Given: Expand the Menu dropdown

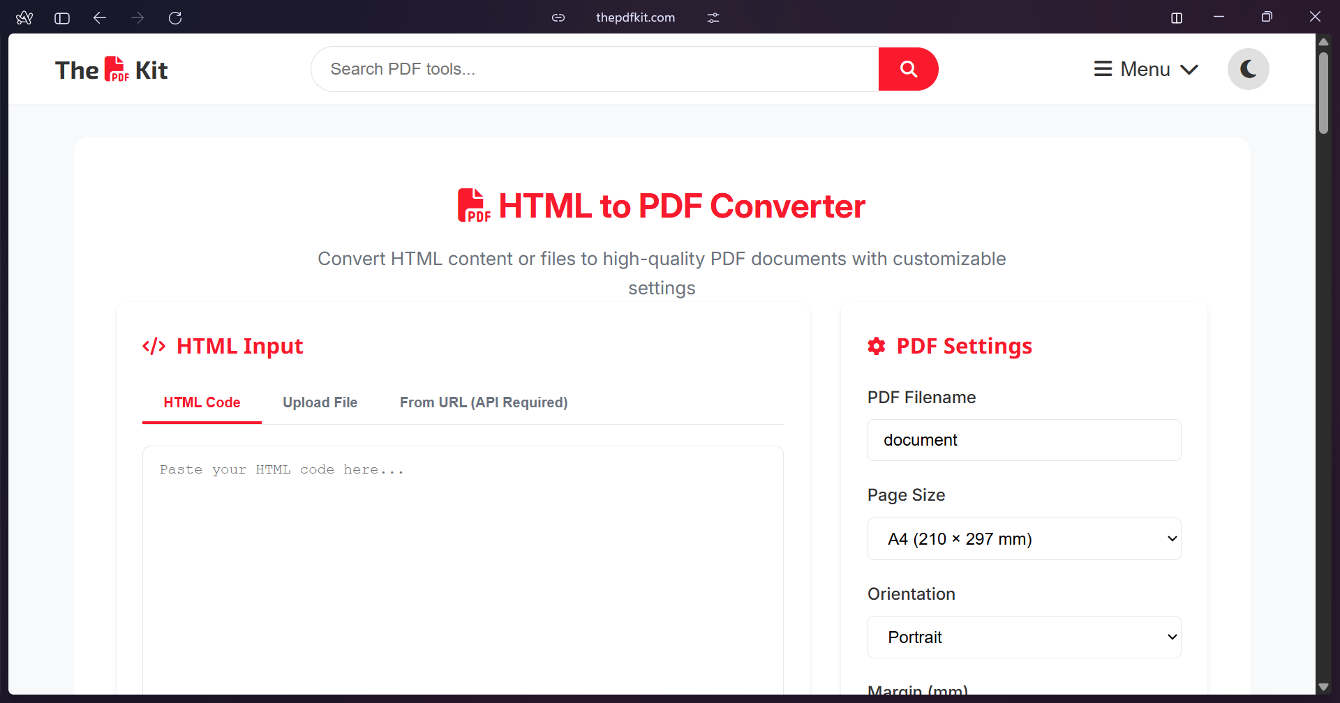Looking at the screenshot, I should click(x=1146, y=69).
